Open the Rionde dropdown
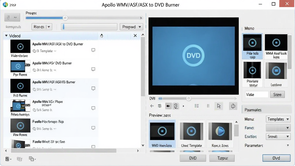 [42, 27]
